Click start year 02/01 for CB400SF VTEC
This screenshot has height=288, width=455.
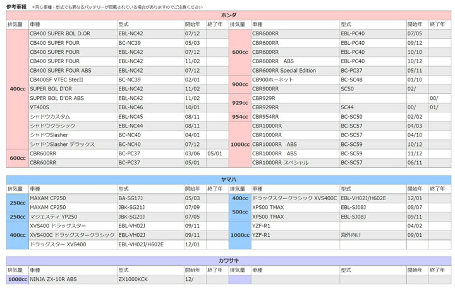pos(192,80)
